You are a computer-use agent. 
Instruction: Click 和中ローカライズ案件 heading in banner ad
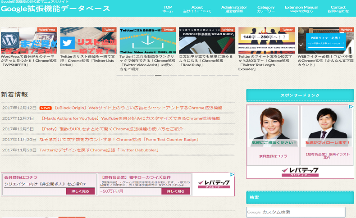click(136, 177)
